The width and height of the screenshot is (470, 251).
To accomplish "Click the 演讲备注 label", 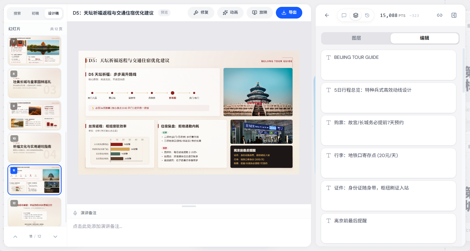I will (89, 213).
